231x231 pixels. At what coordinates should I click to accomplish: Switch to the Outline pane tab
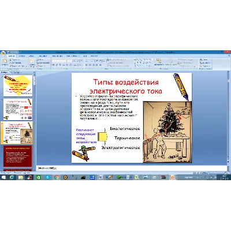tap(16, 72)
